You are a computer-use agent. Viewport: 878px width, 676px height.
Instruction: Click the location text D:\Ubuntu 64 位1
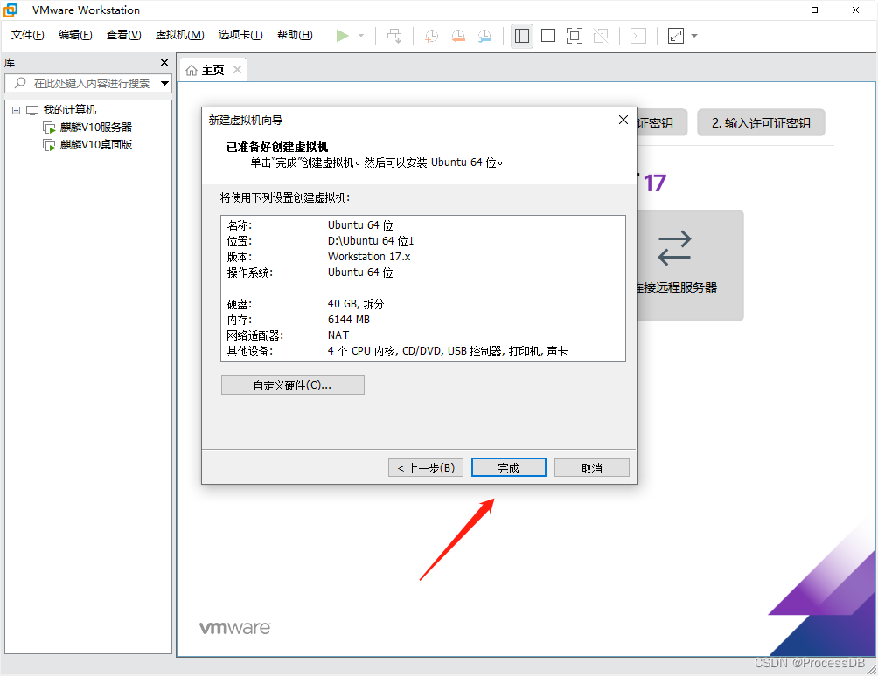coord(371,241)
